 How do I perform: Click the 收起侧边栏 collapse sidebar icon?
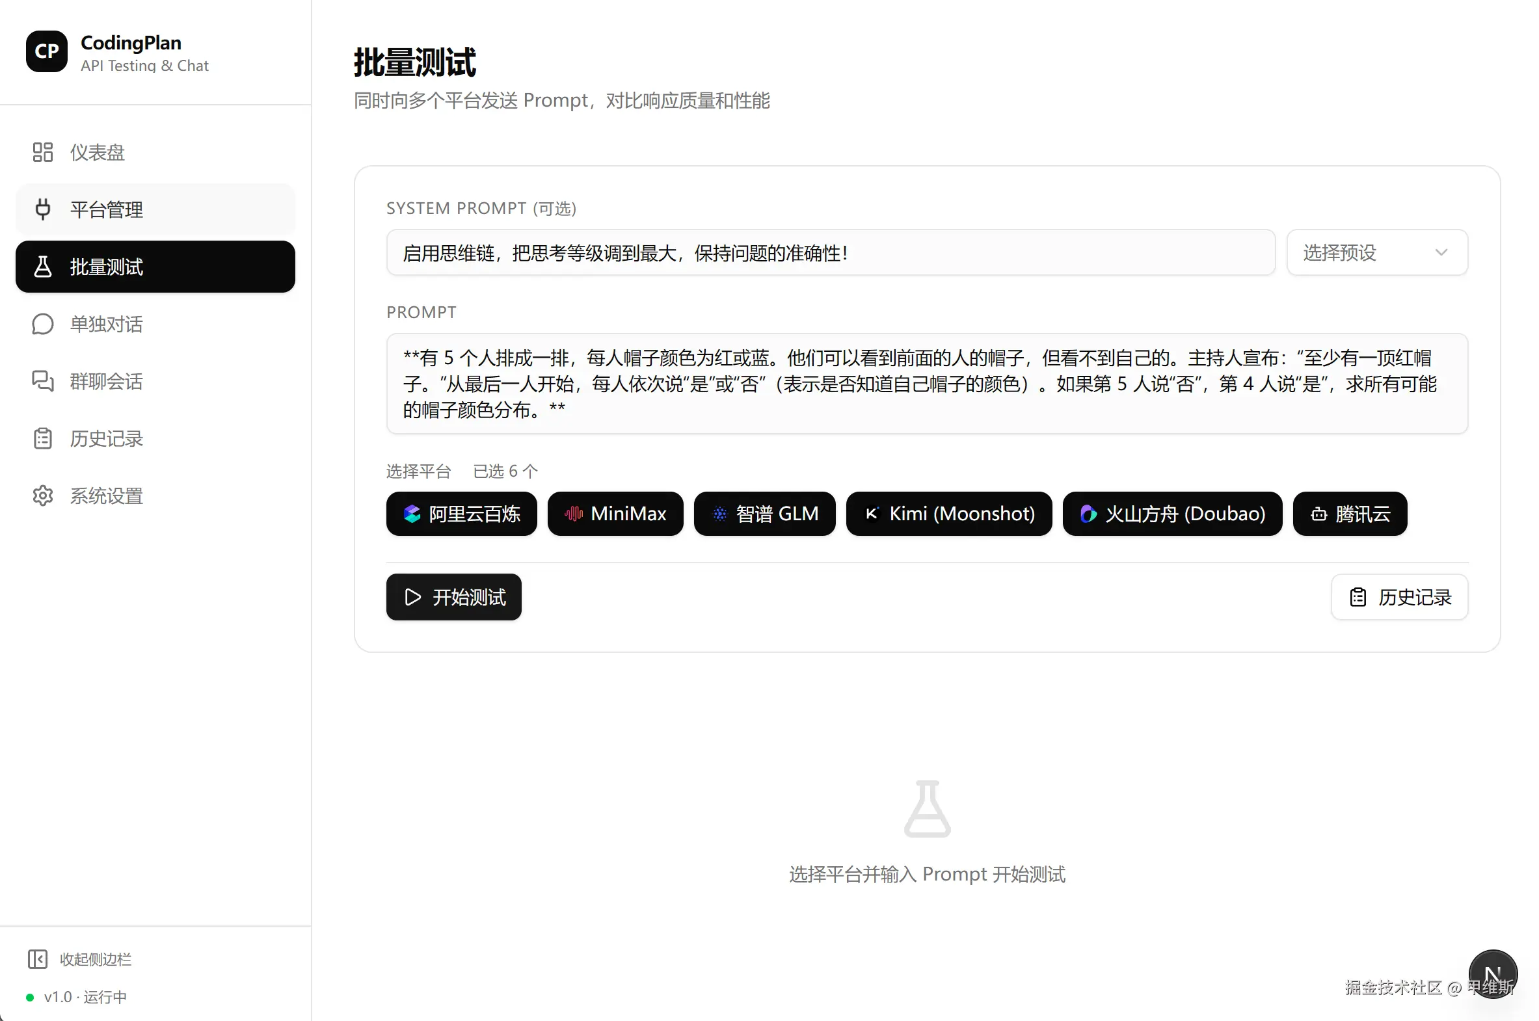tap(38, 959)
